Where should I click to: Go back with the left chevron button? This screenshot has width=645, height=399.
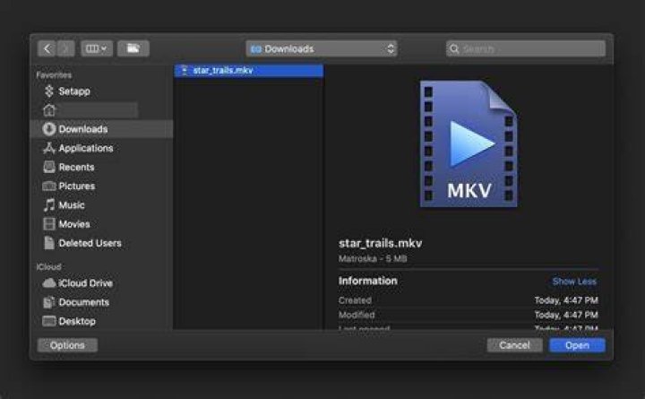[x=47, y=48]
